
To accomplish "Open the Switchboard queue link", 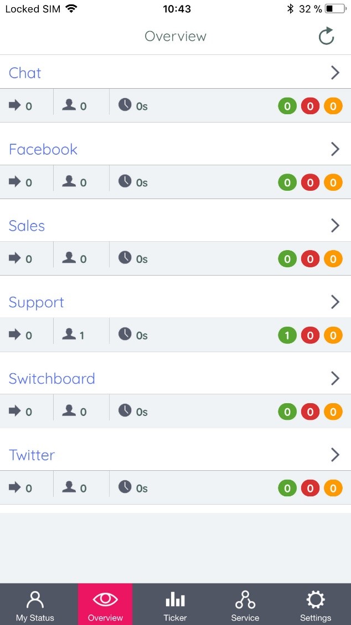I will (52, 379).
